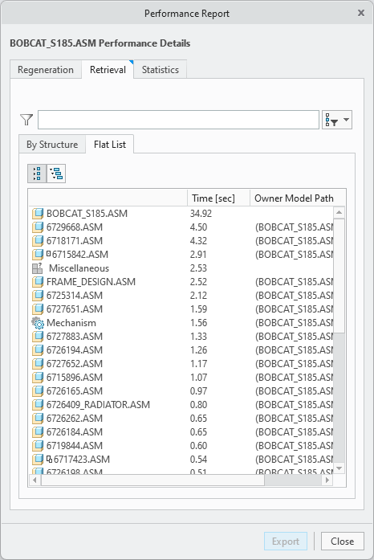Click the 6726409_RADIATOR.ASM assembly icon
Image resolution: width=374 pixels, height=560 pixels.
pyautogui.click(x=38, y=405)
